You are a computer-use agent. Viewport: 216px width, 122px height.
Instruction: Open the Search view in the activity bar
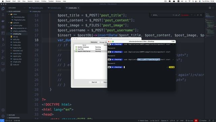coord(3,45)
